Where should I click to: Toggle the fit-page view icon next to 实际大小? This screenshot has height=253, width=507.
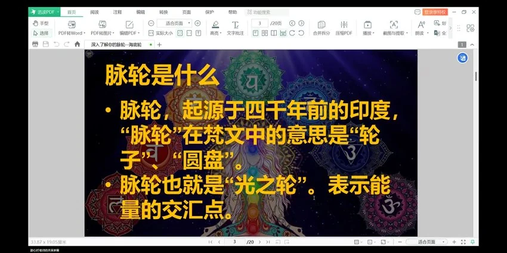coord(180,33)
